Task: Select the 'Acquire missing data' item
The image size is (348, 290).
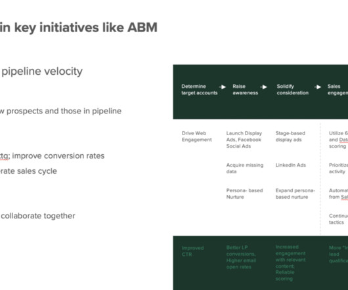Action: pyautogui.click(x=245, y=168)
